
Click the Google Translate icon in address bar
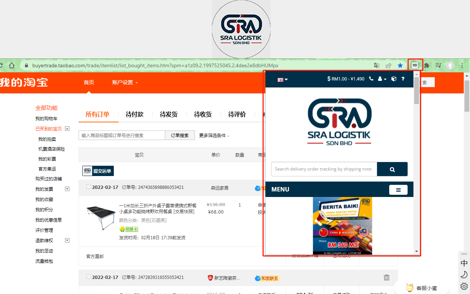377,65
